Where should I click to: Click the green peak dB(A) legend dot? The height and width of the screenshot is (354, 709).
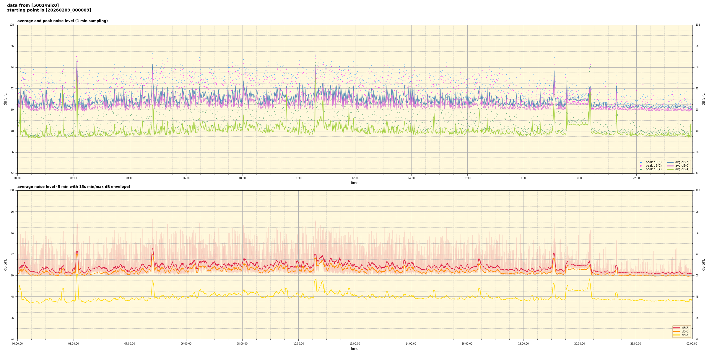pyautogui.click(x=641, y=169)
